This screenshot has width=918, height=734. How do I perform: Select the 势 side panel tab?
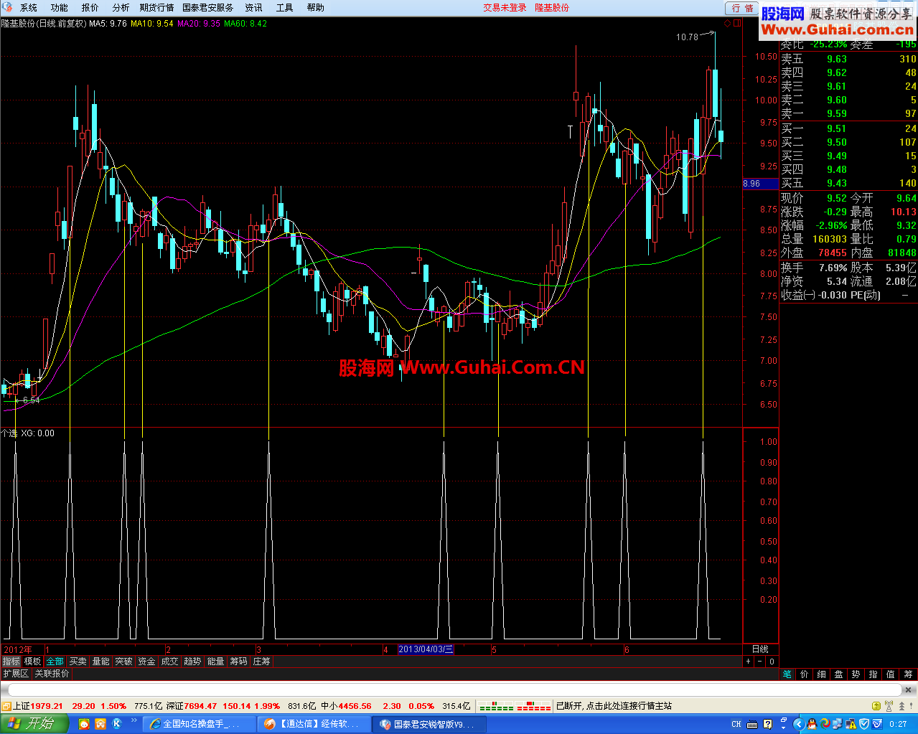click(856, 674)
